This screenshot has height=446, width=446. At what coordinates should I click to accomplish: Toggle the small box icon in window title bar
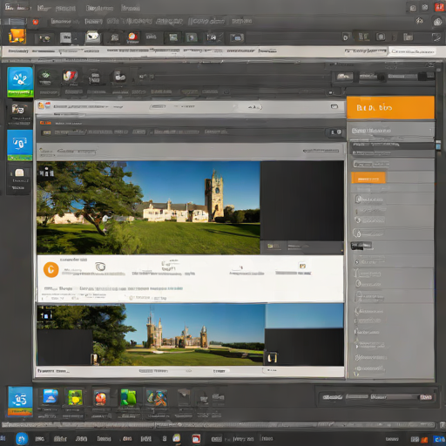click(334, 106)
